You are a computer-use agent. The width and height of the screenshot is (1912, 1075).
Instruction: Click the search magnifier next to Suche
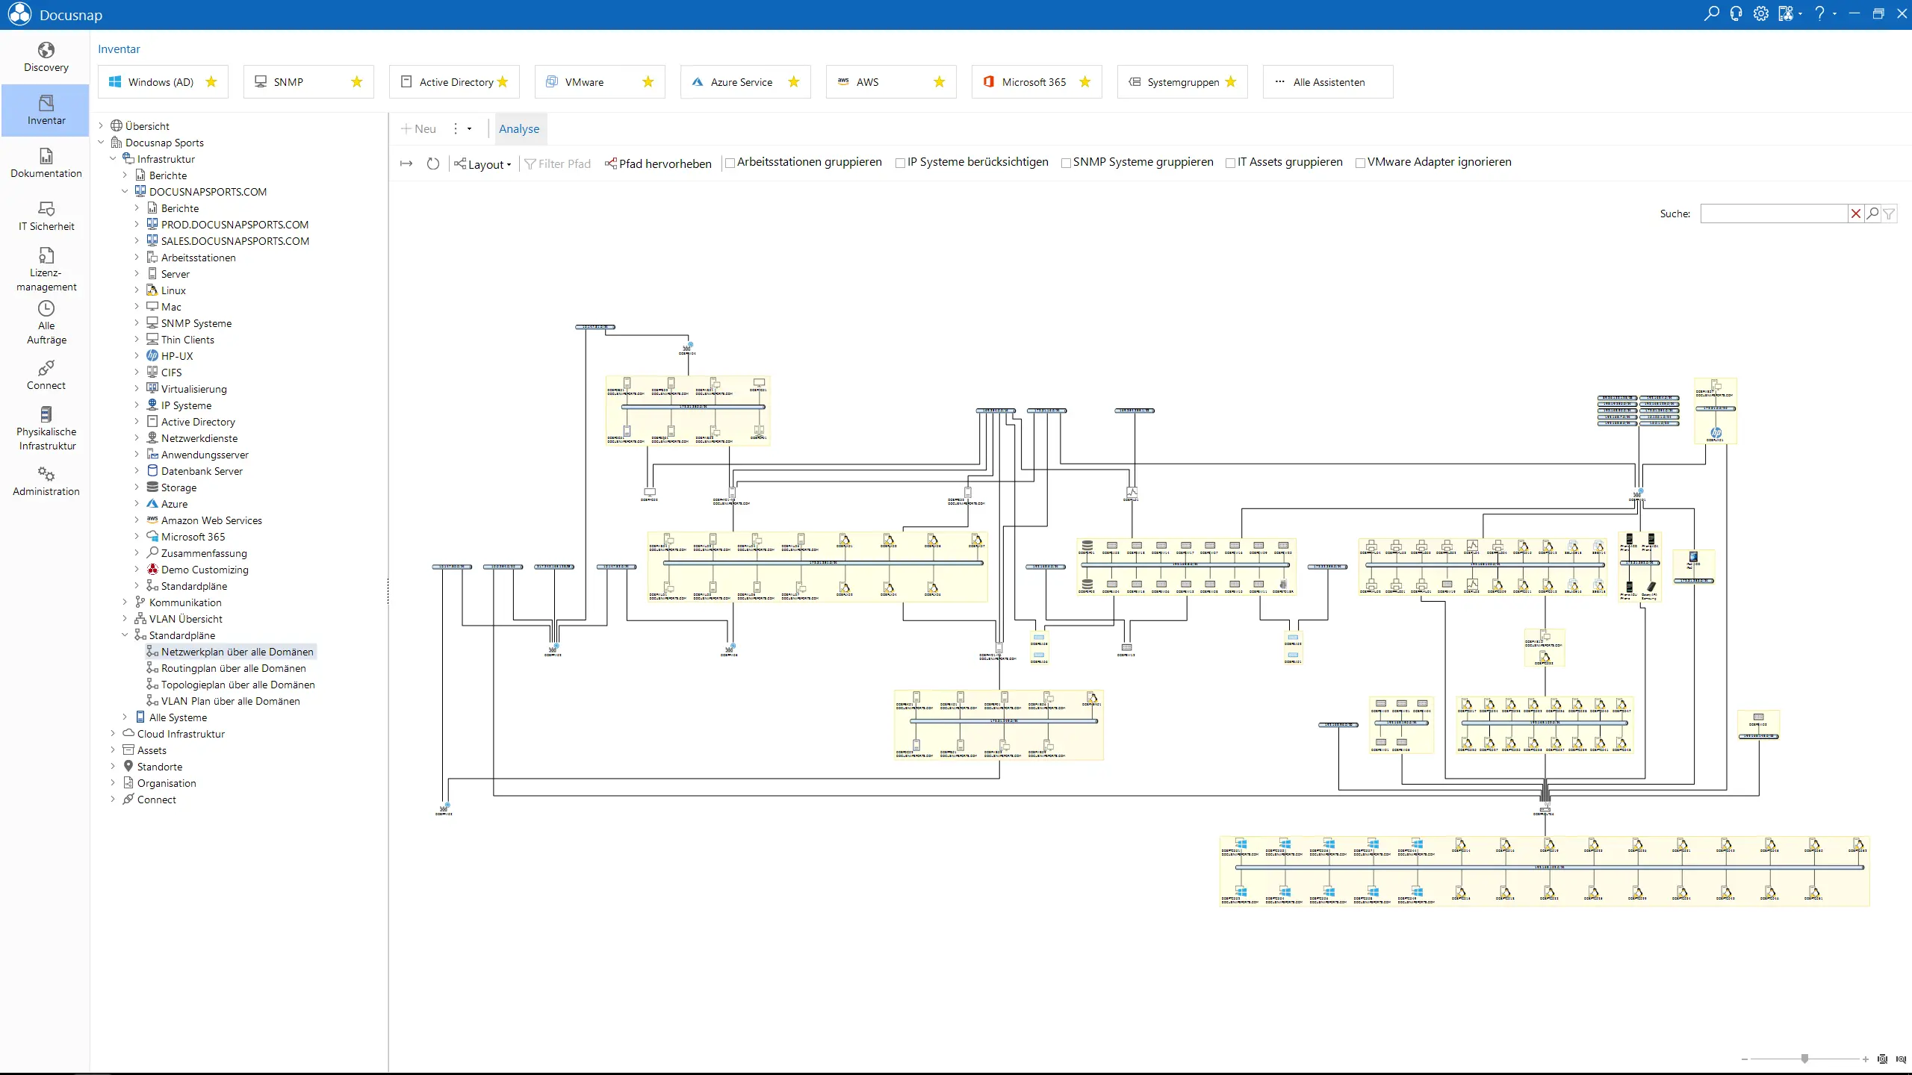pos(1872,214)
